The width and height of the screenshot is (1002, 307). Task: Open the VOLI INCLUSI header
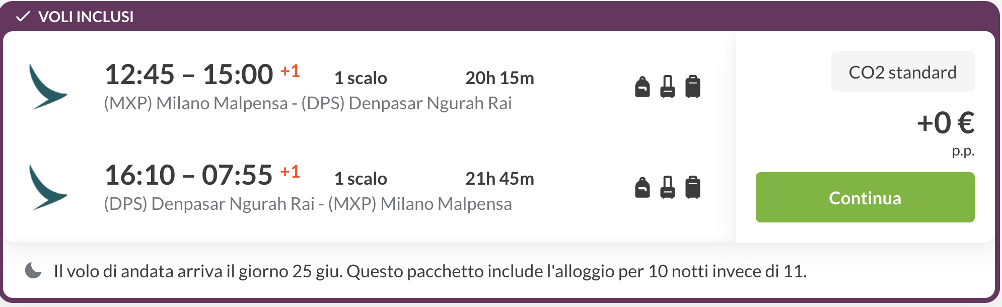[86, 17]
